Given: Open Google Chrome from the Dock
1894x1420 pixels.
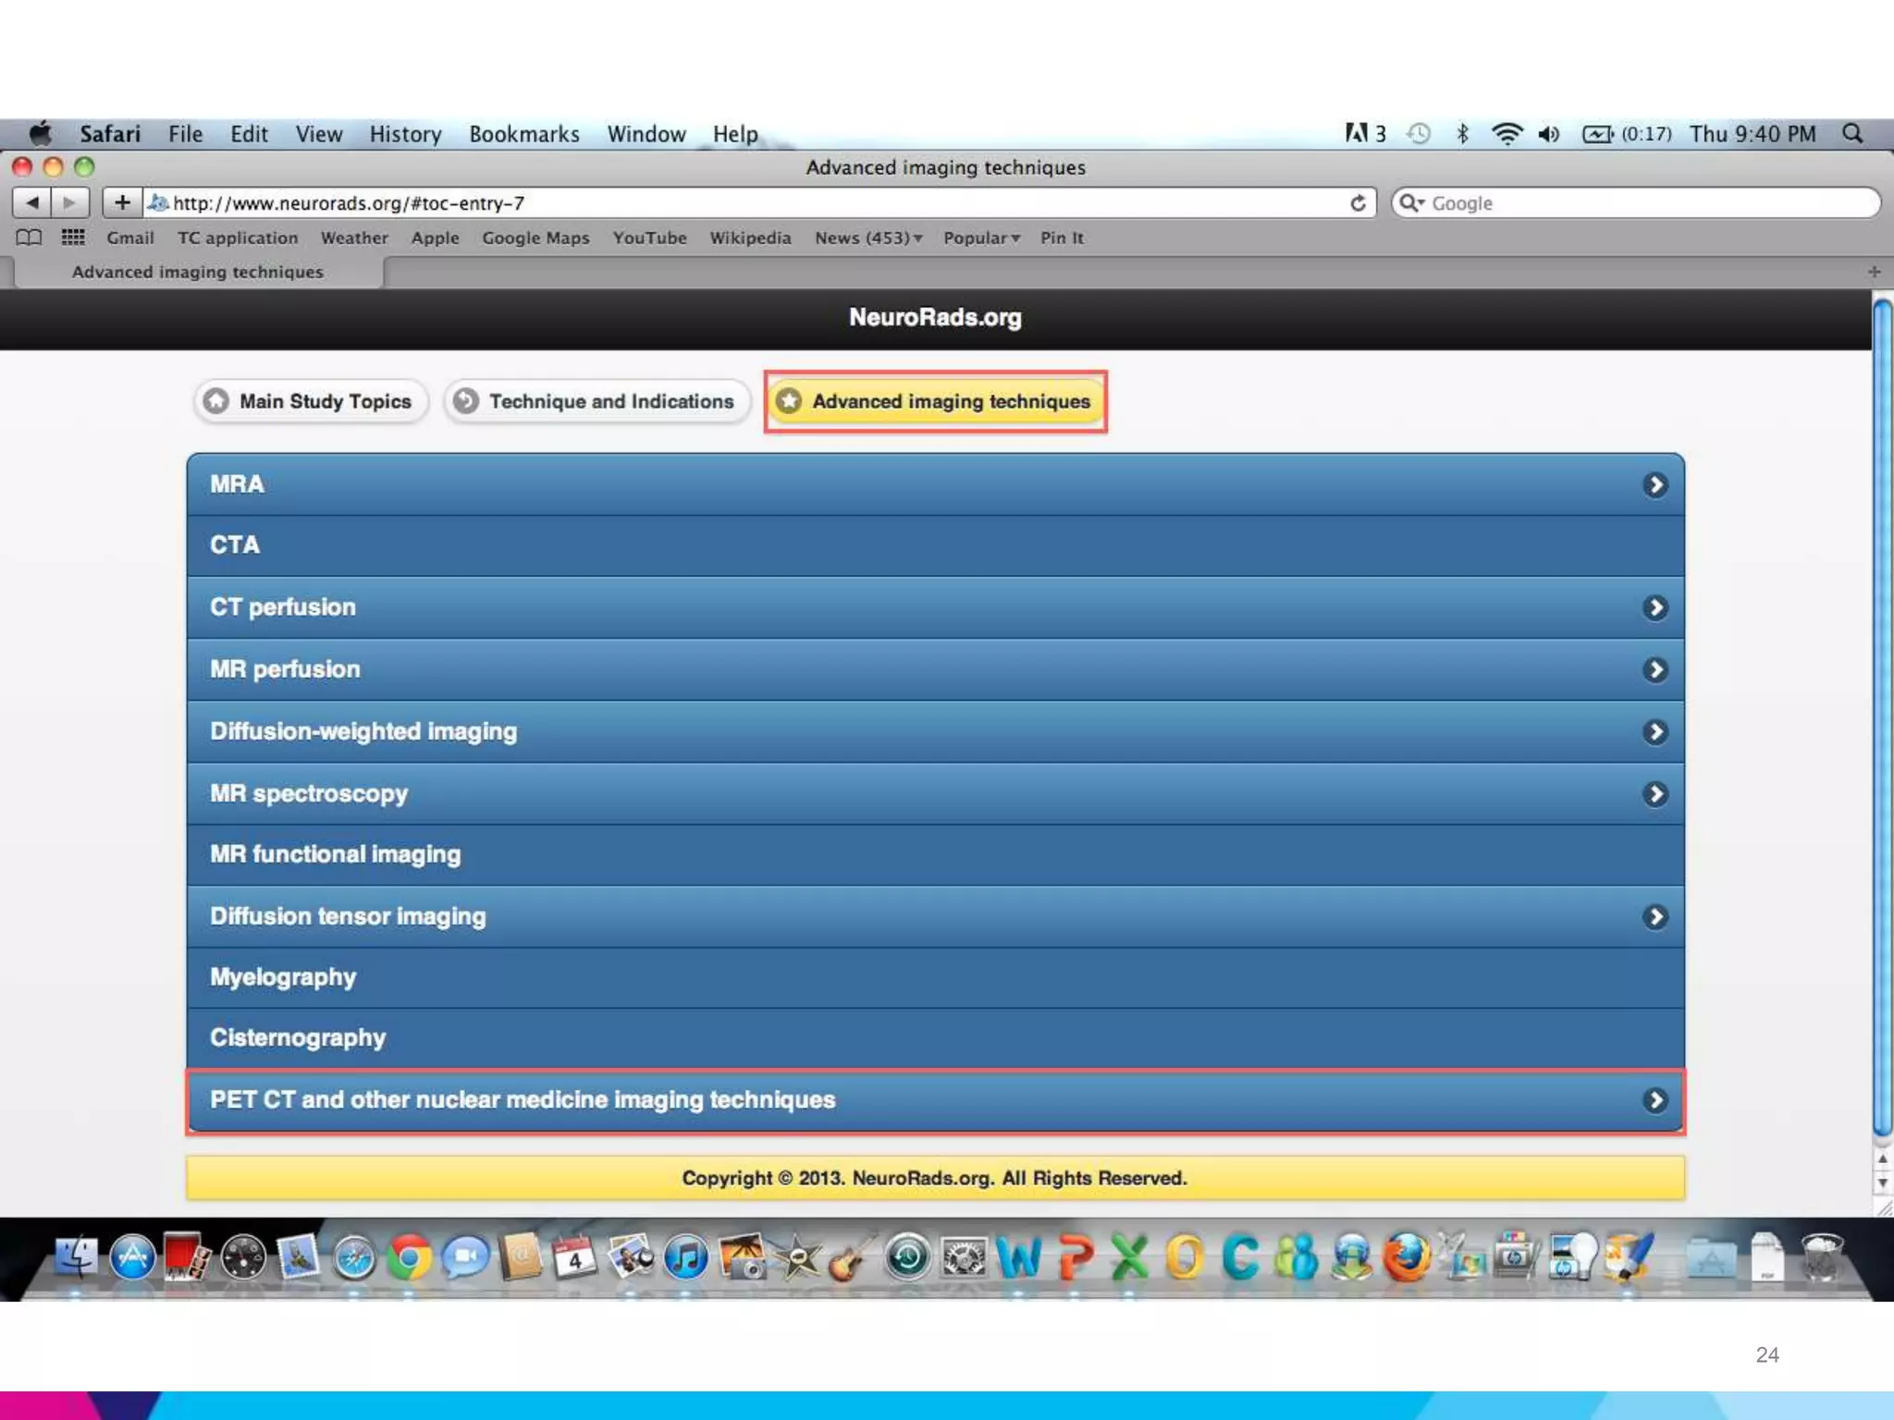Looking at the screenshot, I should 409,1258.
